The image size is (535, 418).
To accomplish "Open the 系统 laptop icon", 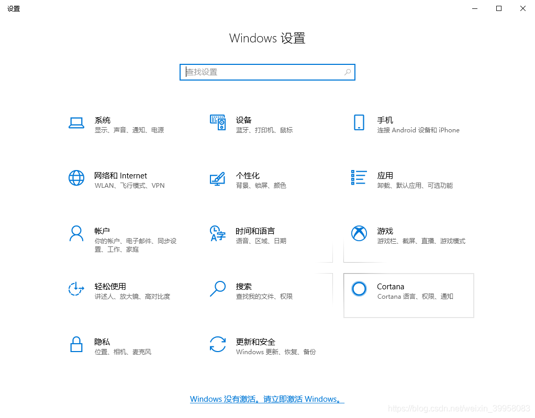I will click(76, 123).
